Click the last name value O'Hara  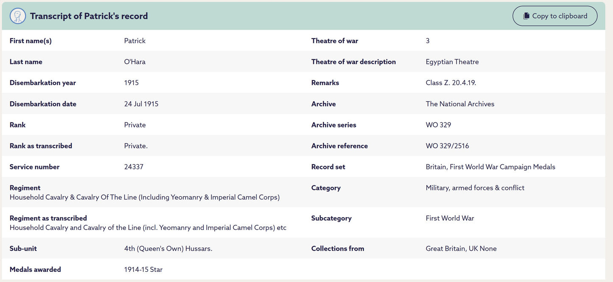click(x=135, y=62)
